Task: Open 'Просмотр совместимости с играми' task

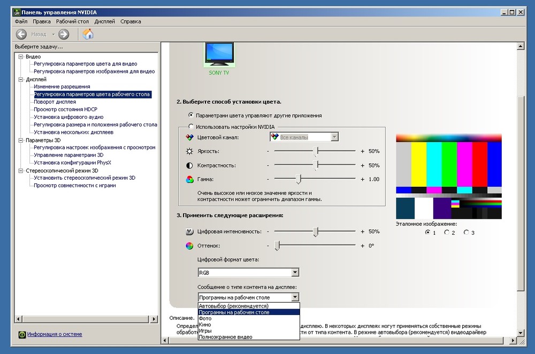Action: pos(74,186)
